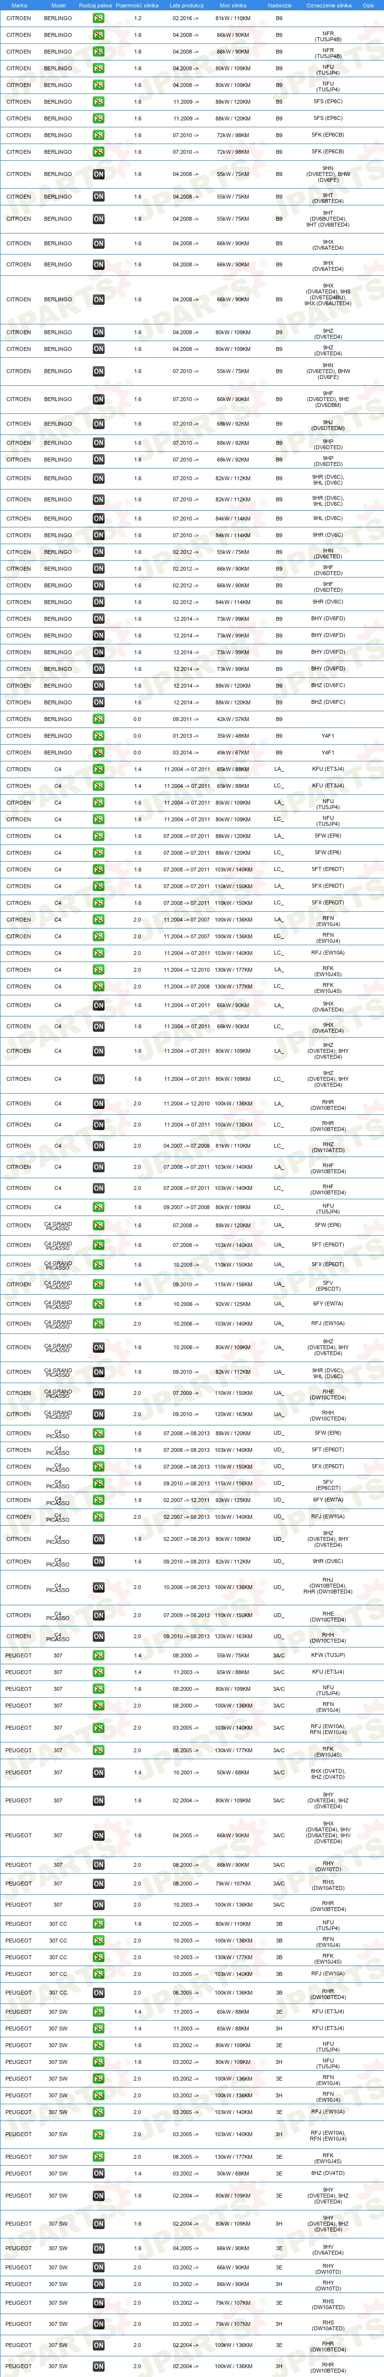Screen dimensions: 384x2377
Task: Click the ON icon in the C4 RHZ (DW10ATED) row
Action: point(99,1146)
